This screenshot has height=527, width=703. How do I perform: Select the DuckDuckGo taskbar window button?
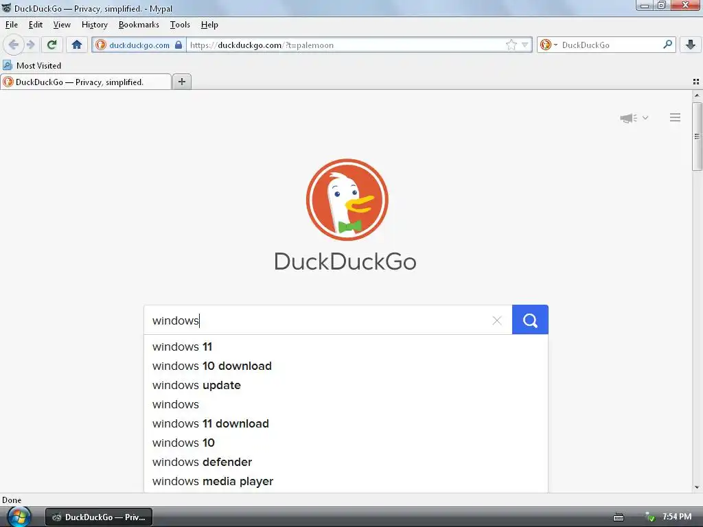(x=99, y=517)
